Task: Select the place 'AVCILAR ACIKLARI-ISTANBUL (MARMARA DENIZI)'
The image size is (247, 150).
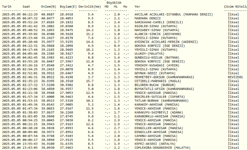Action: point(174,14)
